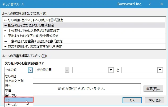Open the 次の値の間 operator dropdown

tap(67, 70)
